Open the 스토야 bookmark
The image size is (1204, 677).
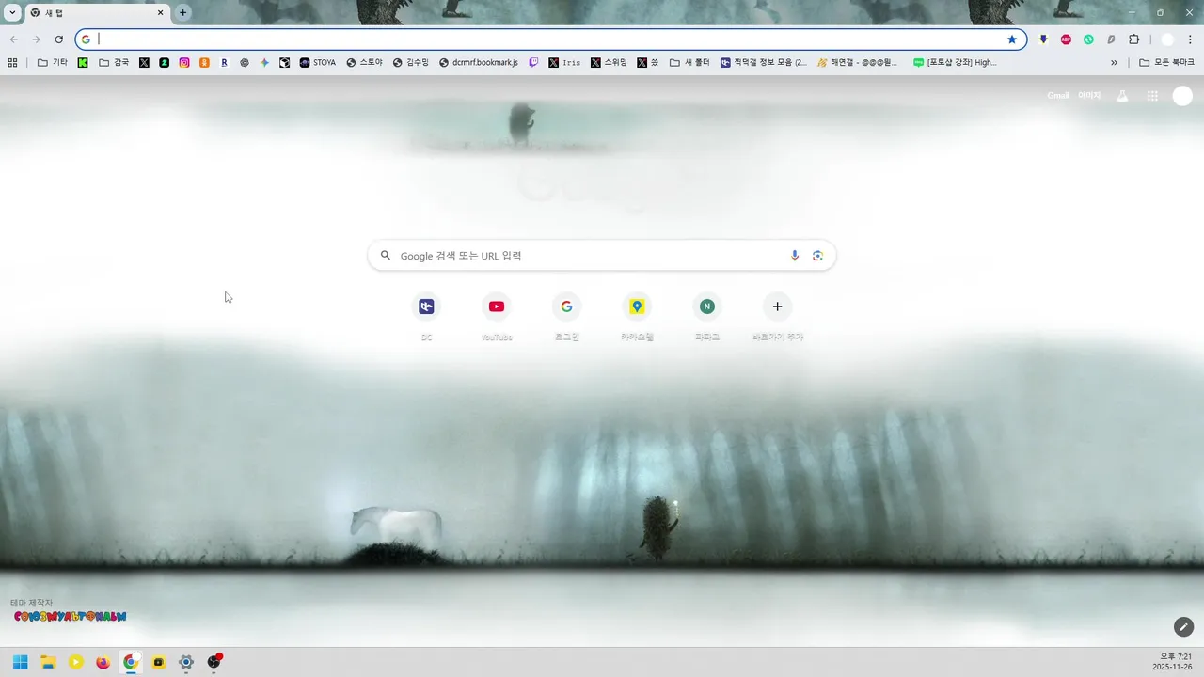(x=365, y=63)
